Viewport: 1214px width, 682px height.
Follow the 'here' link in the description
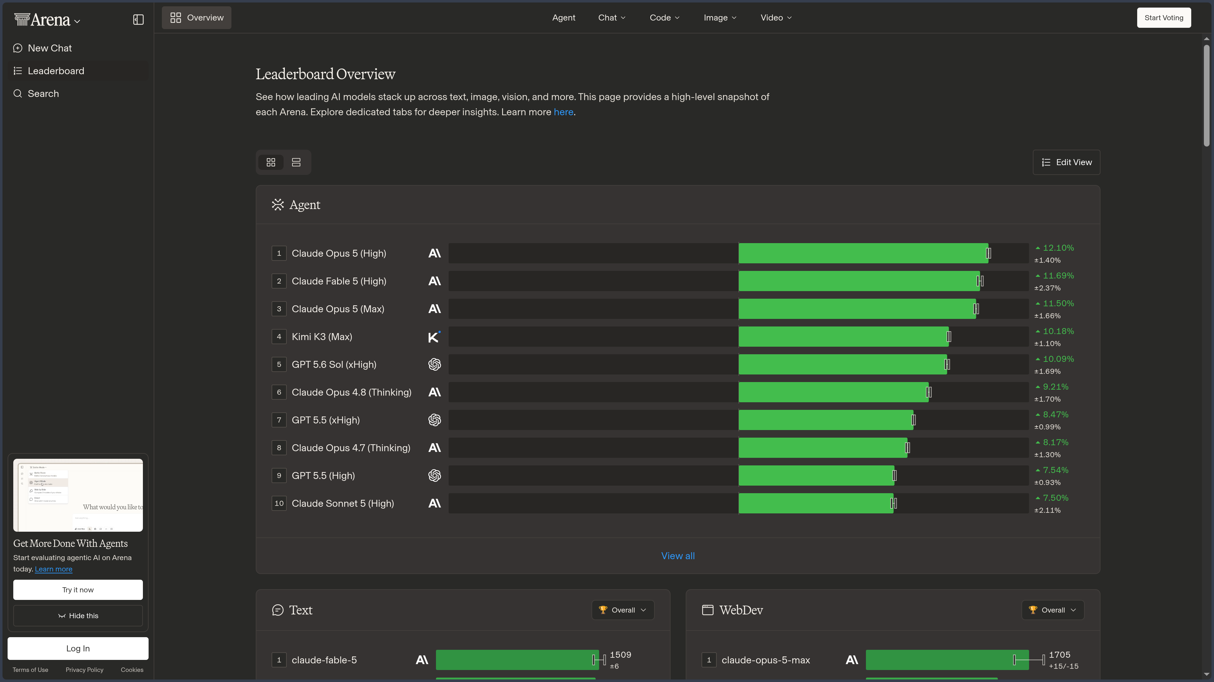click(x=563, y=112)
